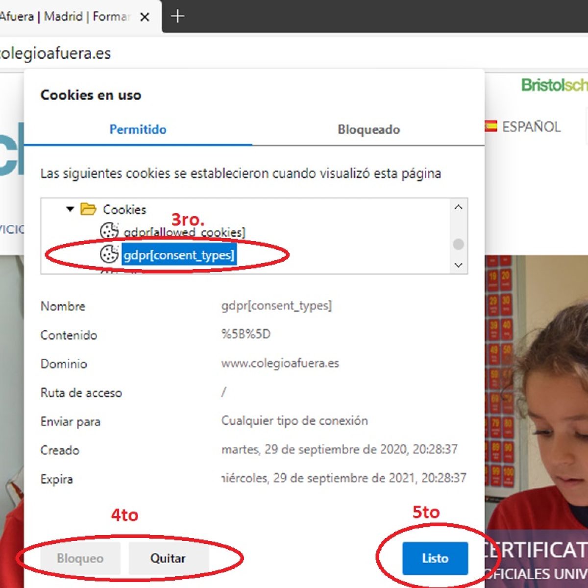Open a new tab with the plus icon
The image size is (588, 588).
[177, 17]
